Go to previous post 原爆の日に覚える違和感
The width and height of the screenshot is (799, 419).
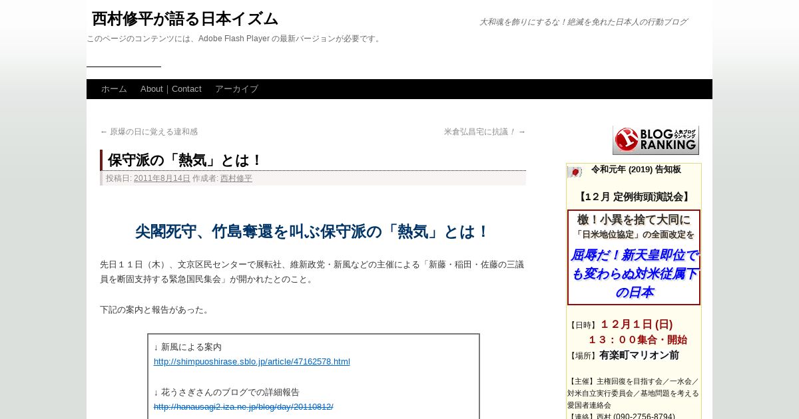(148, 132)
